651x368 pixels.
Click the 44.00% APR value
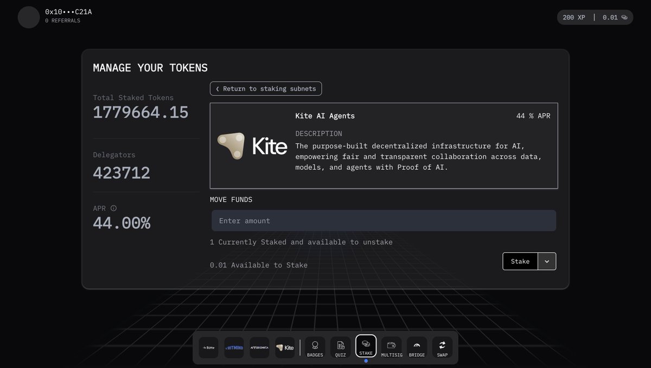pos(122,223)
